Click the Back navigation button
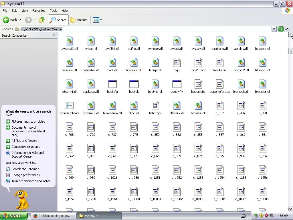Viewport: 293px width, 220px height. point(10,20)
